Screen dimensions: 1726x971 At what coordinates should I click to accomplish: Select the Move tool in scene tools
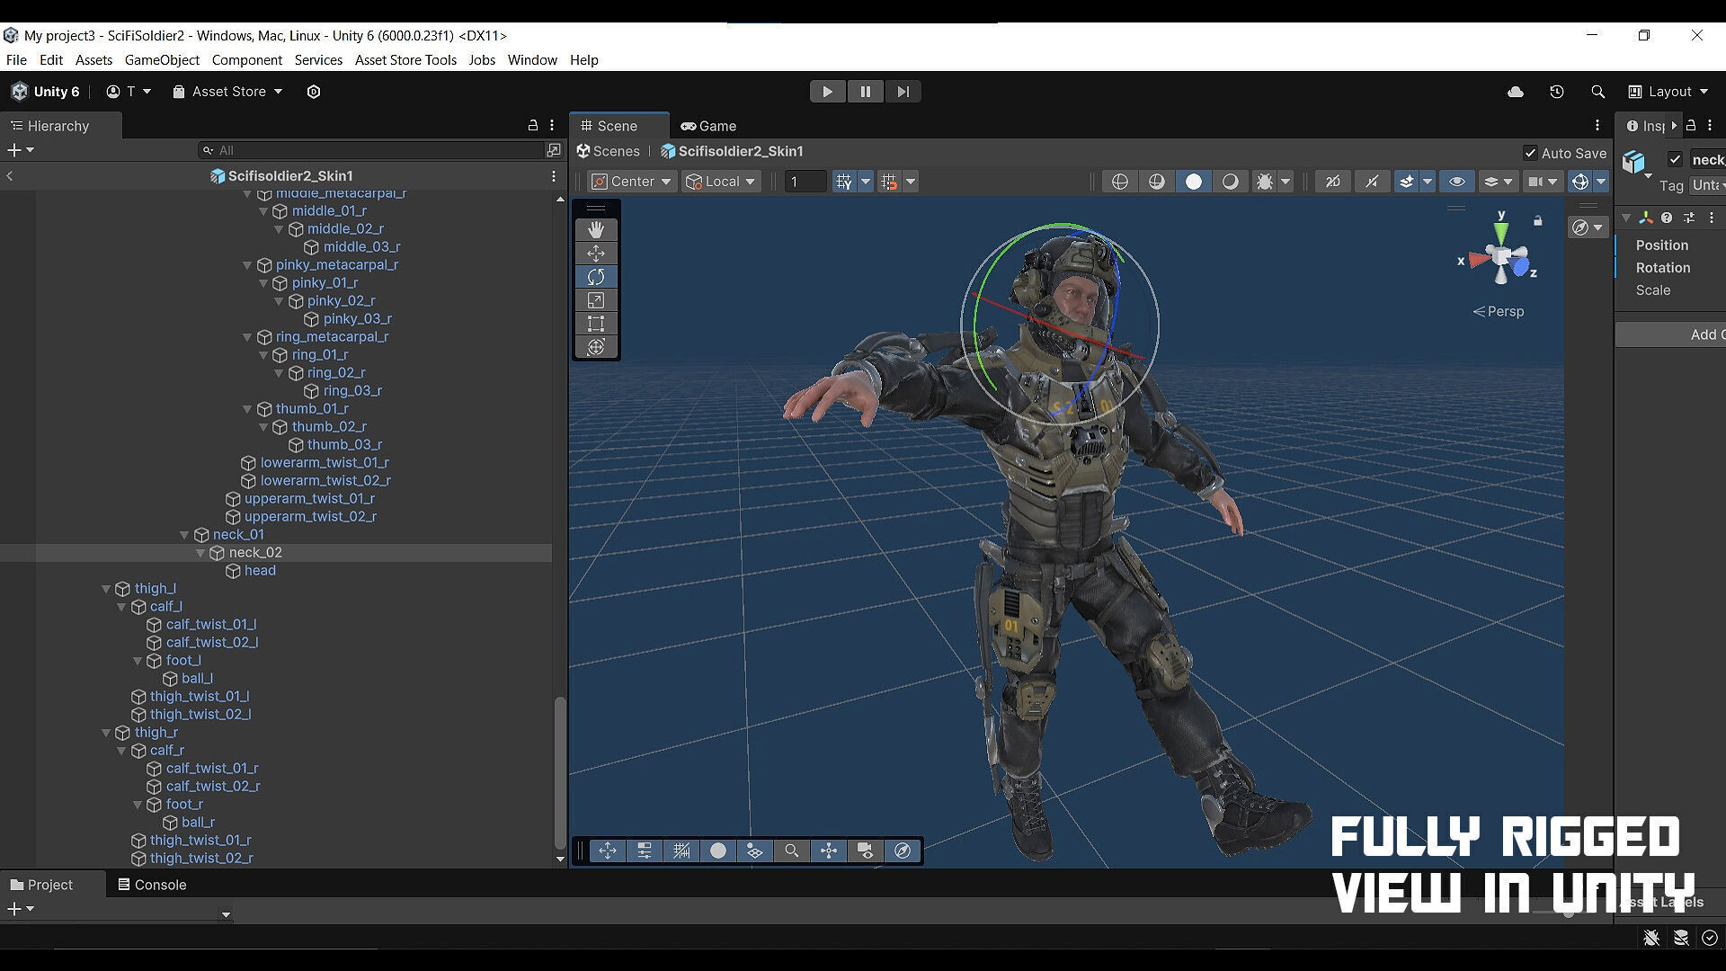click(596, 254)
